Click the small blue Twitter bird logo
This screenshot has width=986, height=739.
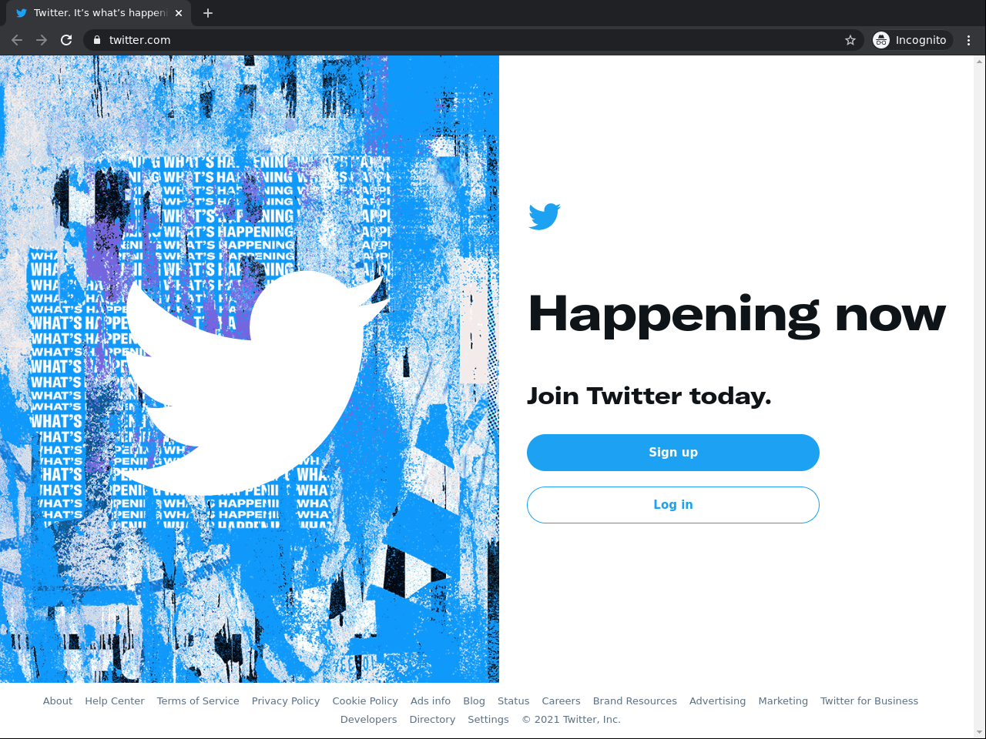tap(545, 216)
